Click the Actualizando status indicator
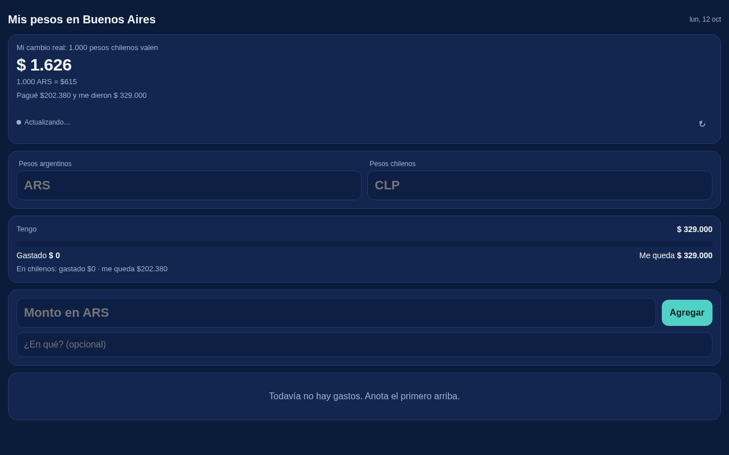Image resolution: width=729 pixels, height=455 pixels. click(43, 122)
